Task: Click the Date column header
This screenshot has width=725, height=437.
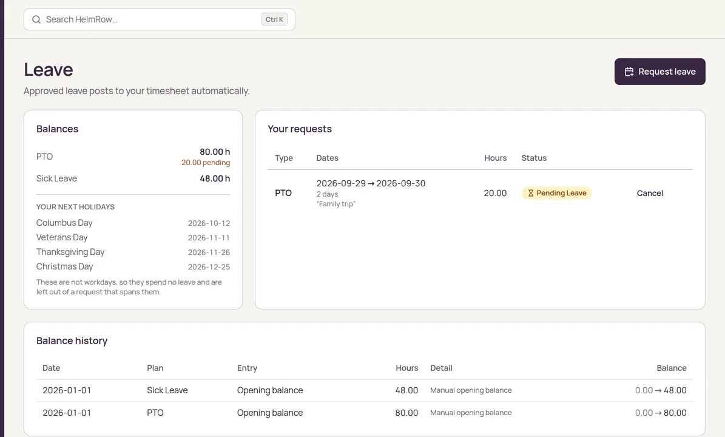Action: (52, 368)
